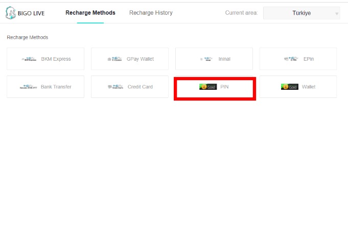Viewport: 348px width, 247px height.
Task: Click the Gold icon beside Wallet
Action: [289, 87]
